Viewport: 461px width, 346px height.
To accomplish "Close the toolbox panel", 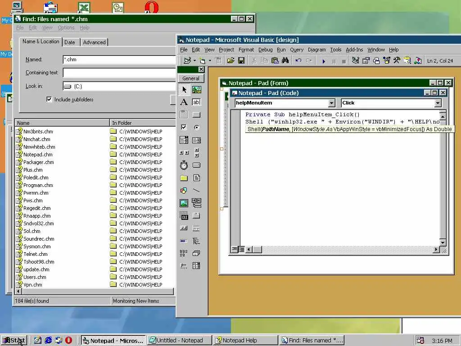I will click(x=201, y=69).
